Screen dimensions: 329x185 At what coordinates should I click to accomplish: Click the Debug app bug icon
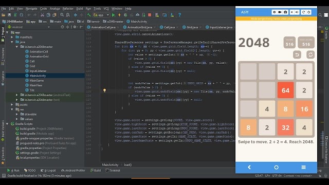click(x=125, y=15)
